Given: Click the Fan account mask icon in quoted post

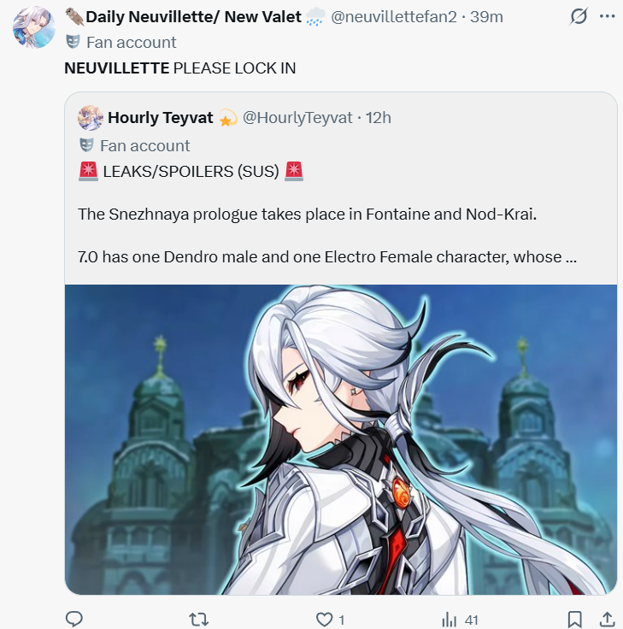Looking at the screenshot, I should tap(86, 145).
